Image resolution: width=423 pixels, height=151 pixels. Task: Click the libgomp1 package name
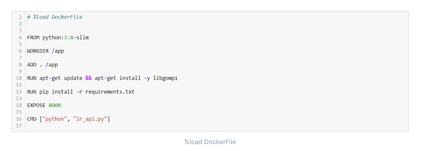(x=165, y=78)
